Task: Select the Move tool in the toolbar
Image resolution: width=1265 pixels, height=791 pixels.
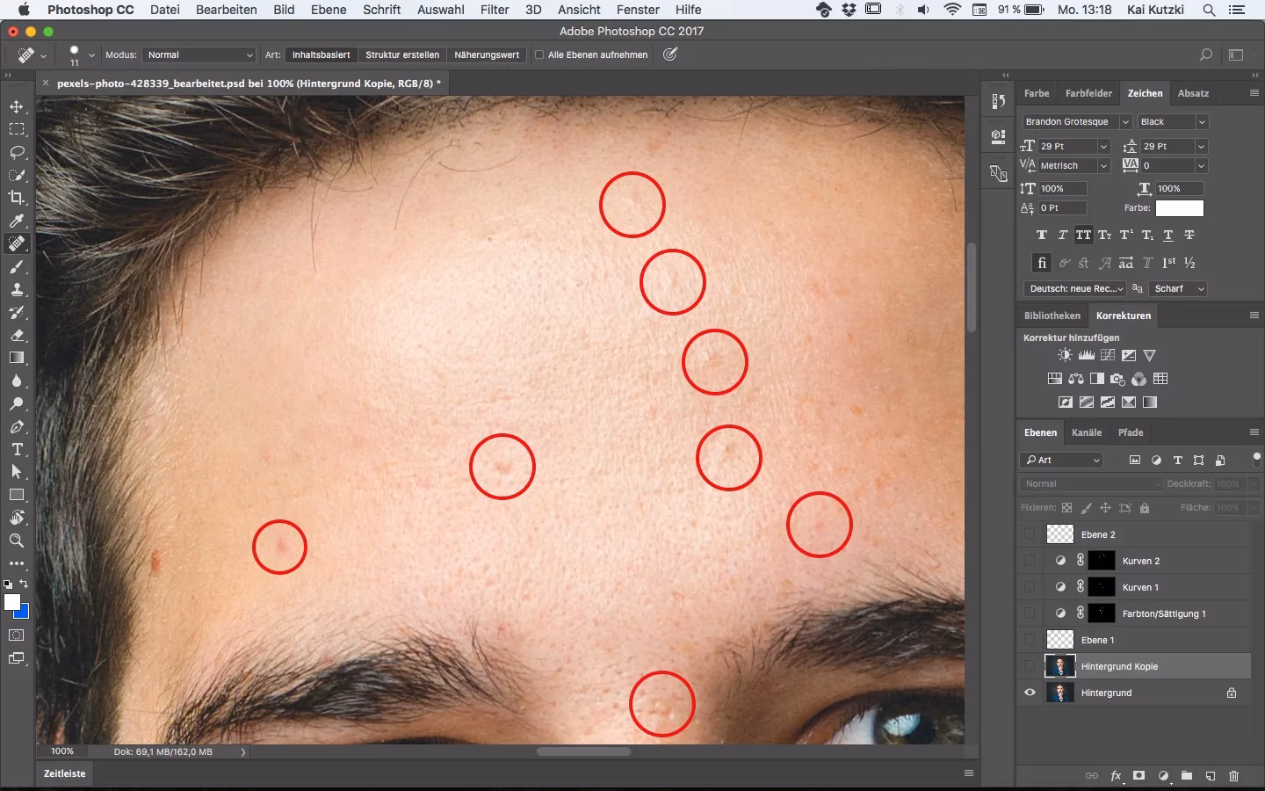Action: pyautogui.click(x=16, y=107)
